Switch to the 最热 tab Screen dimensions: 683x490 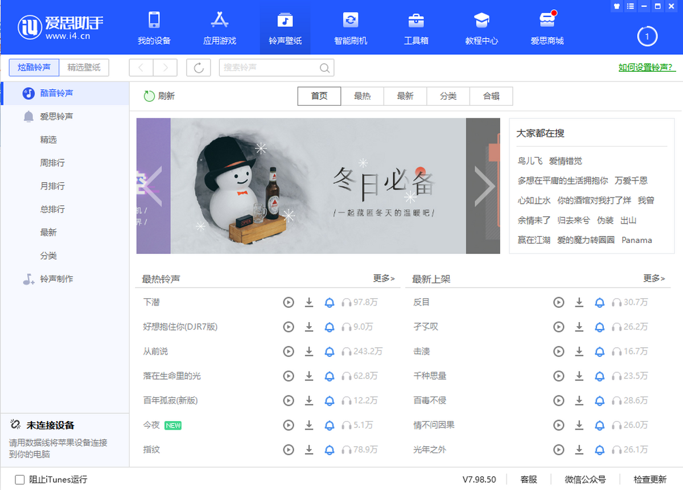click(362, 96)
